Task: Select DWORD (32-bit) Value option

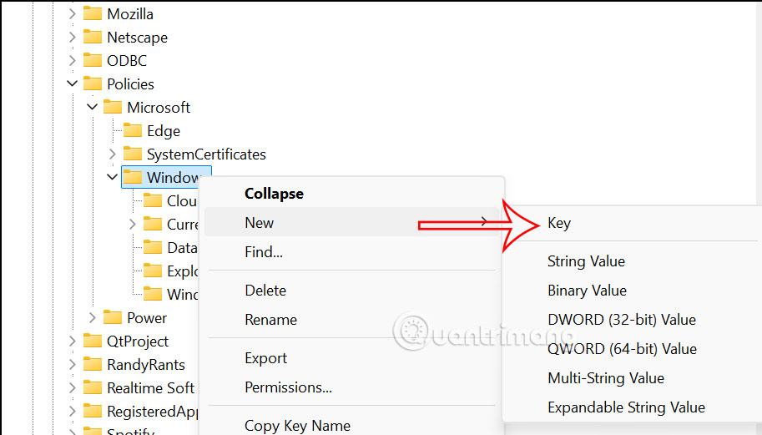Action: [x=622, y=320]
